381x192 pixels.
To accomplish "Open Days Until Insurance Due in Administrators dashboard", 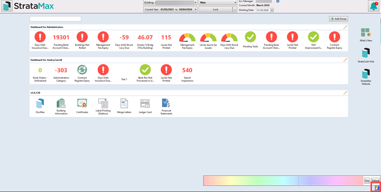I will [40, 40].
